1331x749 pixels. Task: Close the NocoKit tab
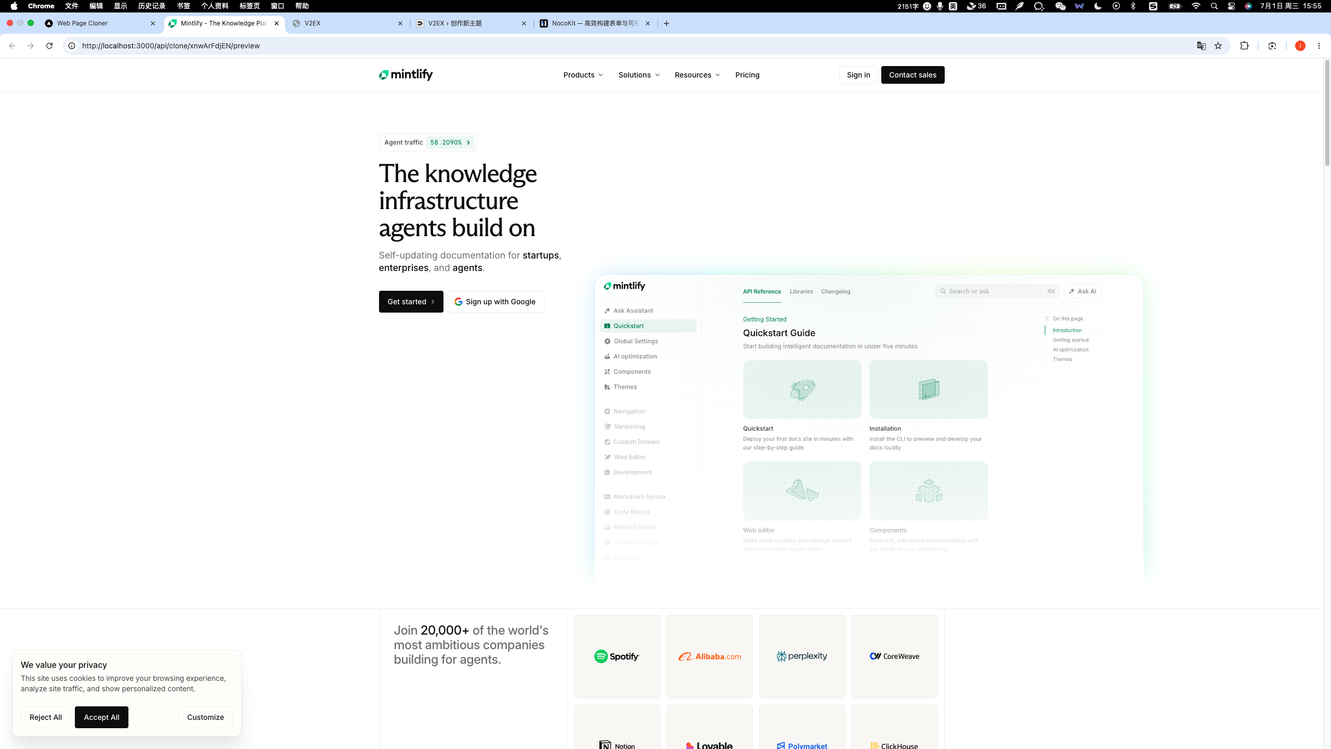coord(648,23)
